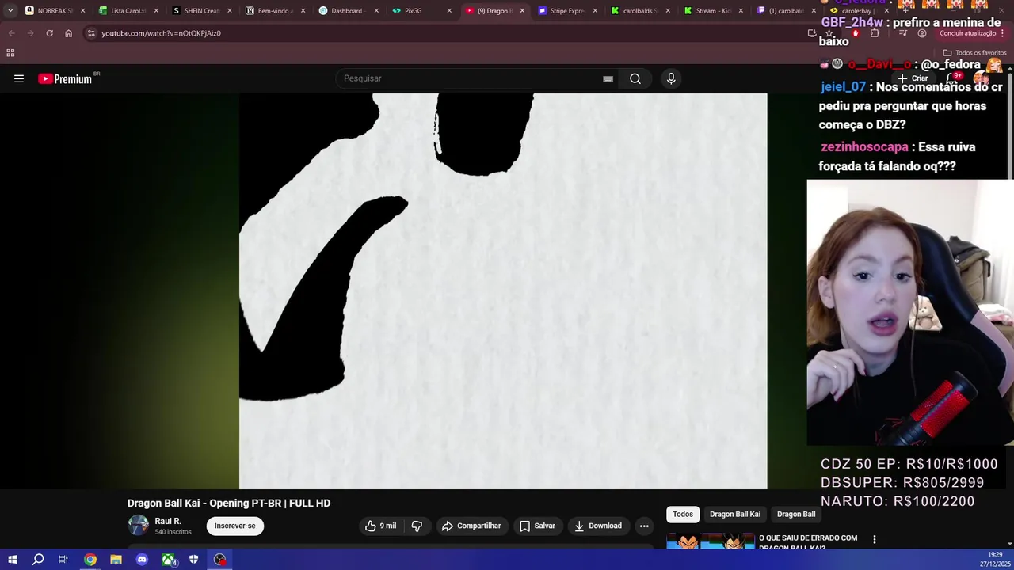Click the 'Dragon Ball Kai - Opening PT-BR' title
Screen dimensions: 1014x570
point(229,503)
